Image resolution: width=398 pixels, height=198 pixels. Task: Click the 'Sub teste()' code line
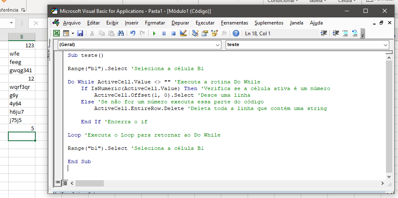[x=86, y=55]
